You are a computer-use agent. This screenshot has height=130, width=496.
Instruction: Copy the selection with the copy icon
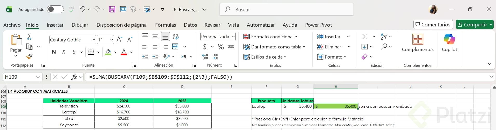coord(30,47)
